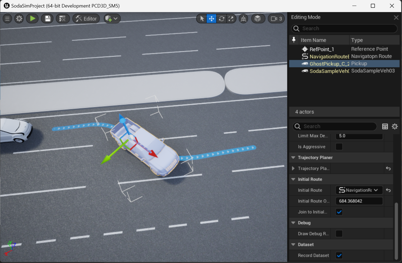Open the property matrix table icon
The height and width of the screenshot is (263, 402).
pos(385,126)
